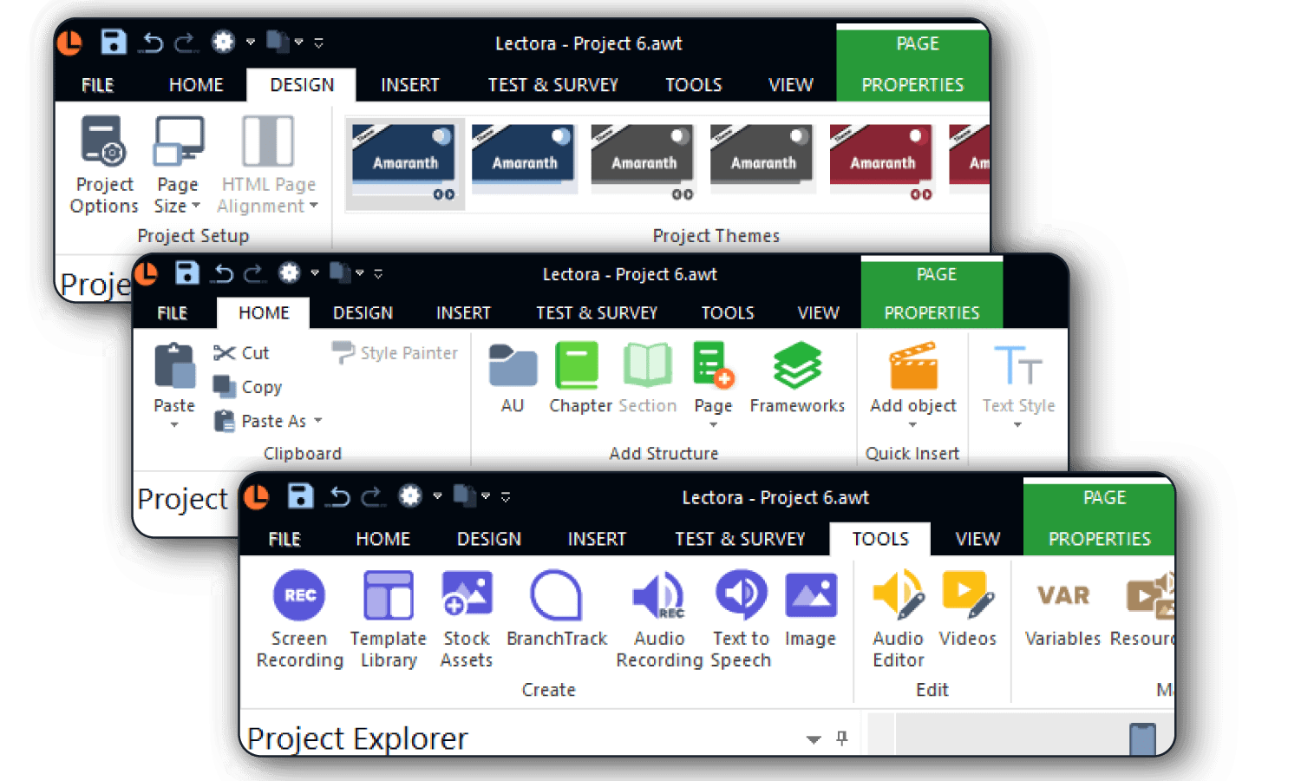Open the Project Explorer panel options arrow

click(x=814, y=739)
